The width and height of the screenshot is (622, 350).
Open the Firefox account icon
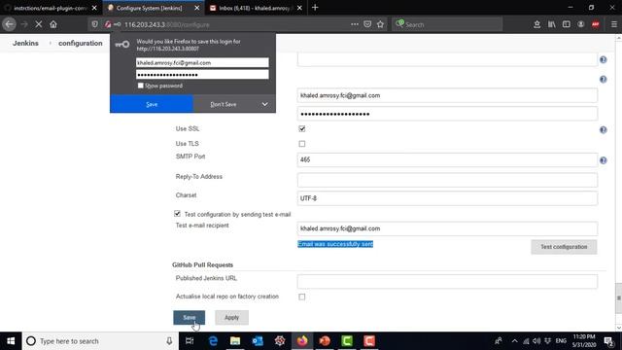pyautogui.click(x=581, y=24)
